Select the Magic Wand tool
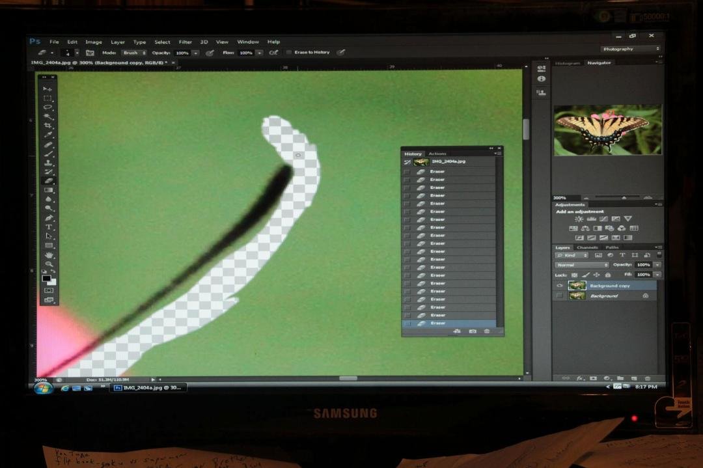 (48, 117)
